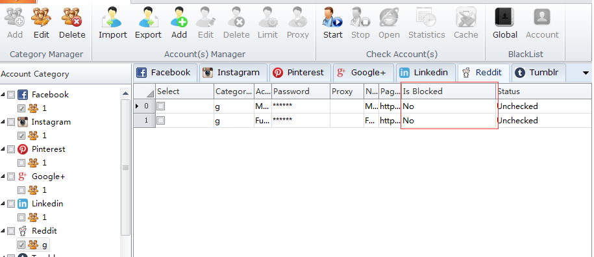
Task: Toggle checkbox of group 1 under Instagram
Action: click(x=21, y=136)
